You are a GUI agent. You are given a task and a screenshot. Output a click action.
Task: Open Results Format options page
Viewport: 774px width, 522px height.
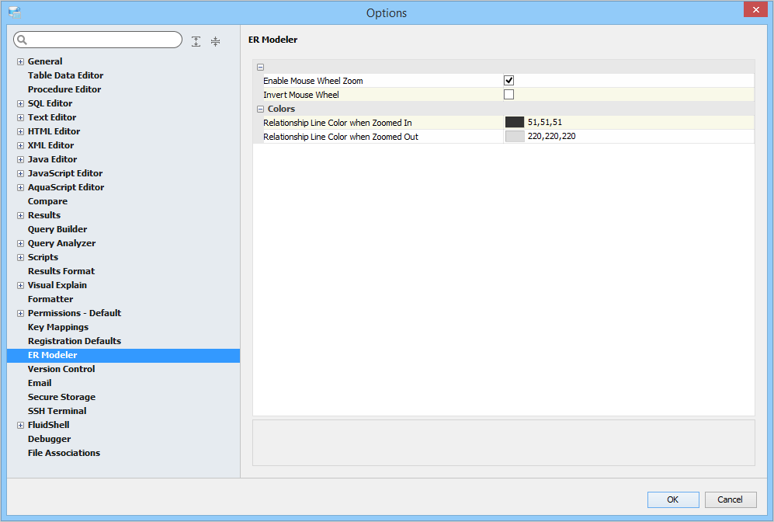click(61, 271)
